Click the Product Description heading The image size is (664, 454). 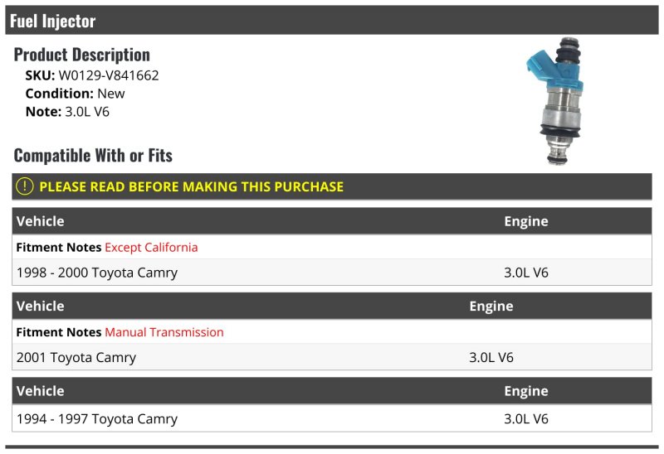(x=81, y=55)
